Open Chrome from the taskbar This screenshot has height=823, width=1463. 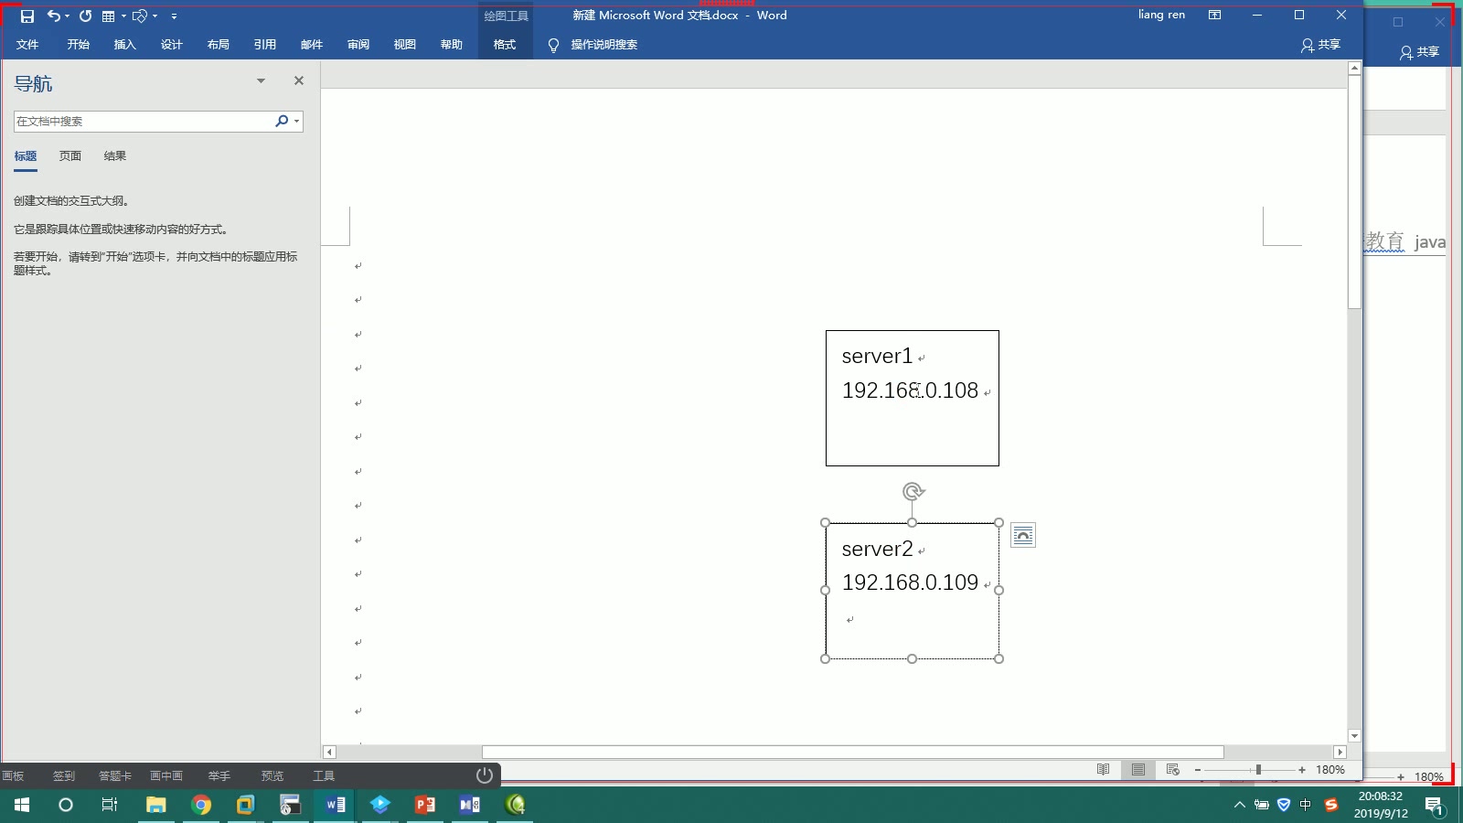201,805
